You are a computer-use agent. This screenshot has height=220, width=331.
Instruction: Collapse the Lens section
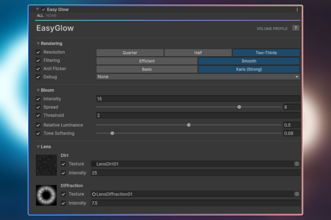pyautogui.click(x=38, y=147)
